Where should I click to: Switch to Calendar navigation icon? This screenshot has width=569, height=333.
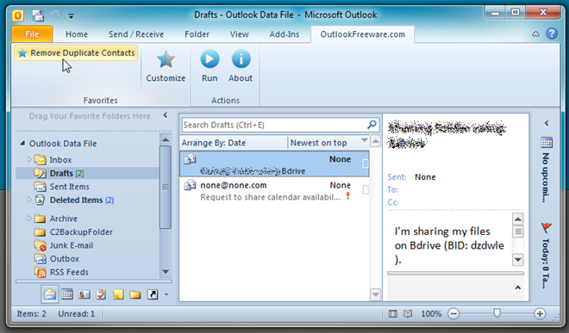[x=67, y=294]
